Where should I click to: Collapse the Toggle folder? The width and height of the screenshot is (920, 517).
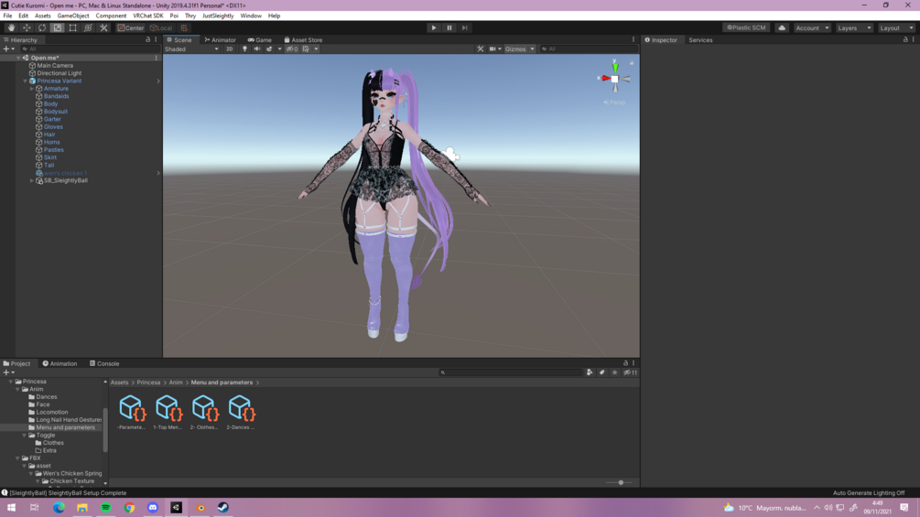(x=24, y=435)
